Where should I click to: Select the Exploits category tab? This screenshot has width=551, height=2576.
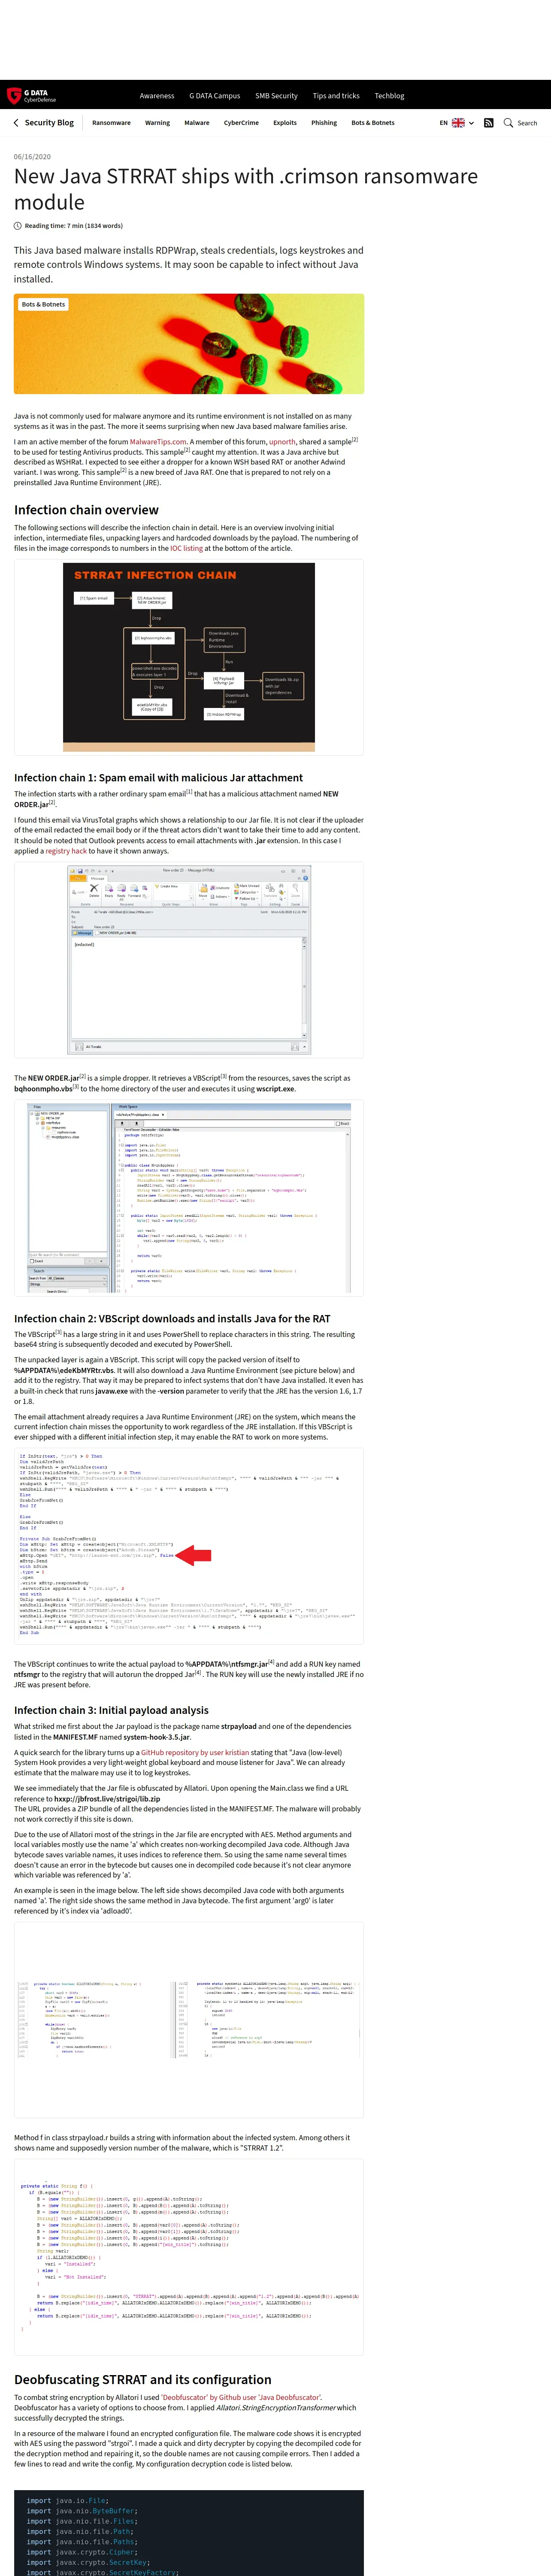(285, 123)
